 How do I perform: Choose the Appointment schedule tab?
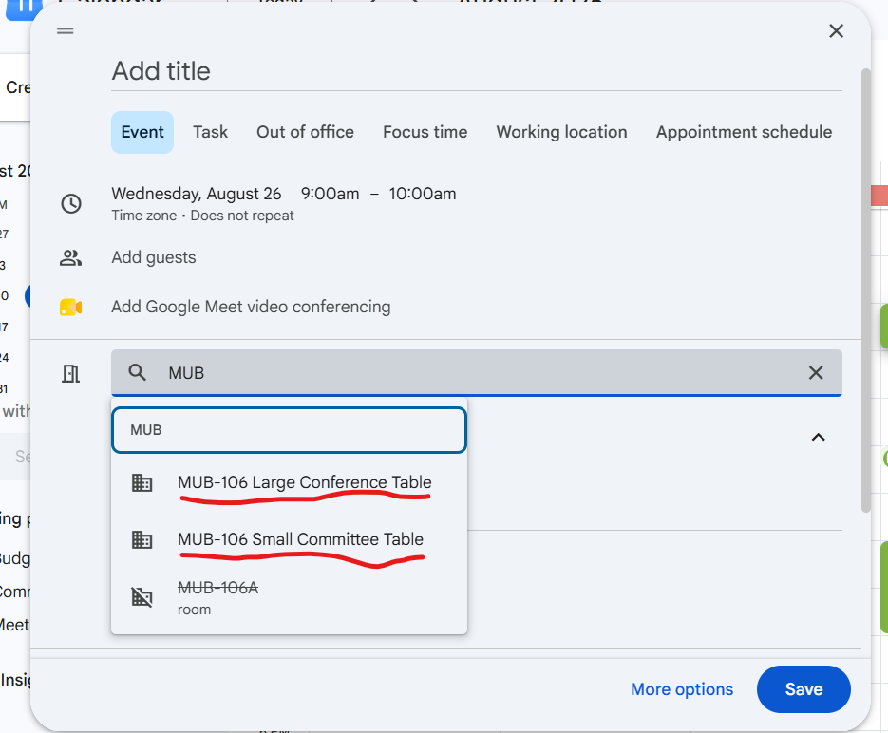745,132
